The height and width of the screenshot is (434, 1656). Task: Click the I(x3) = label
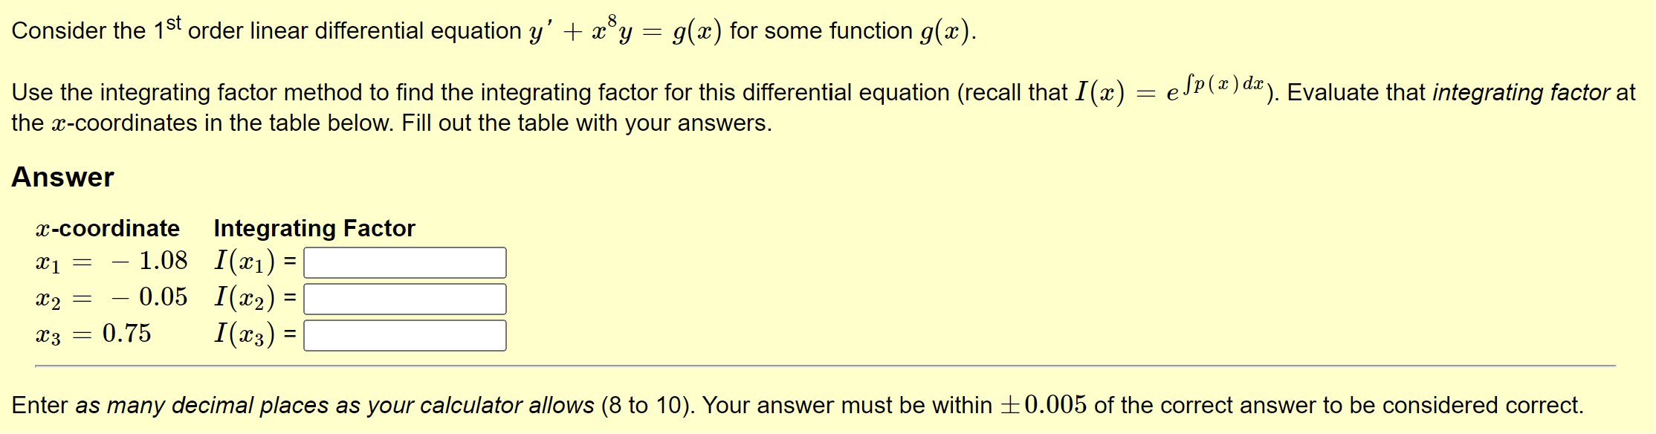[255, 334]
